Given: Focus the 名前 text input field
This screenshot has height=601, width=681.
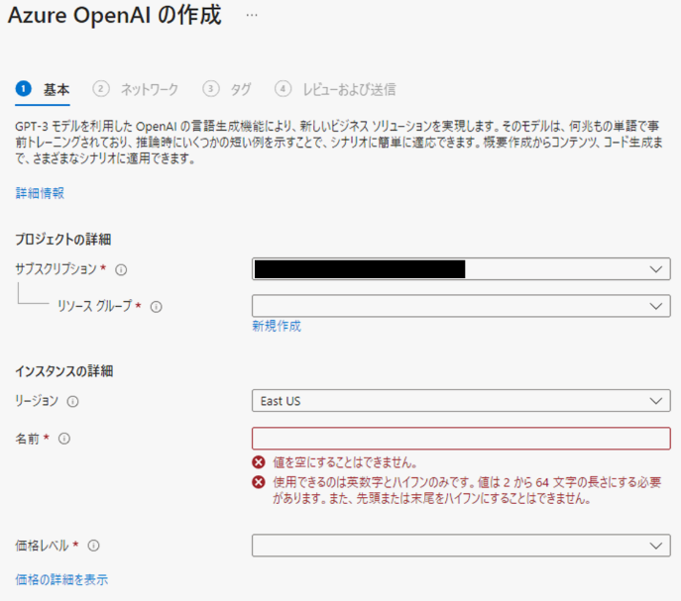Looking at the screenshot, I should tap(461, 439).
